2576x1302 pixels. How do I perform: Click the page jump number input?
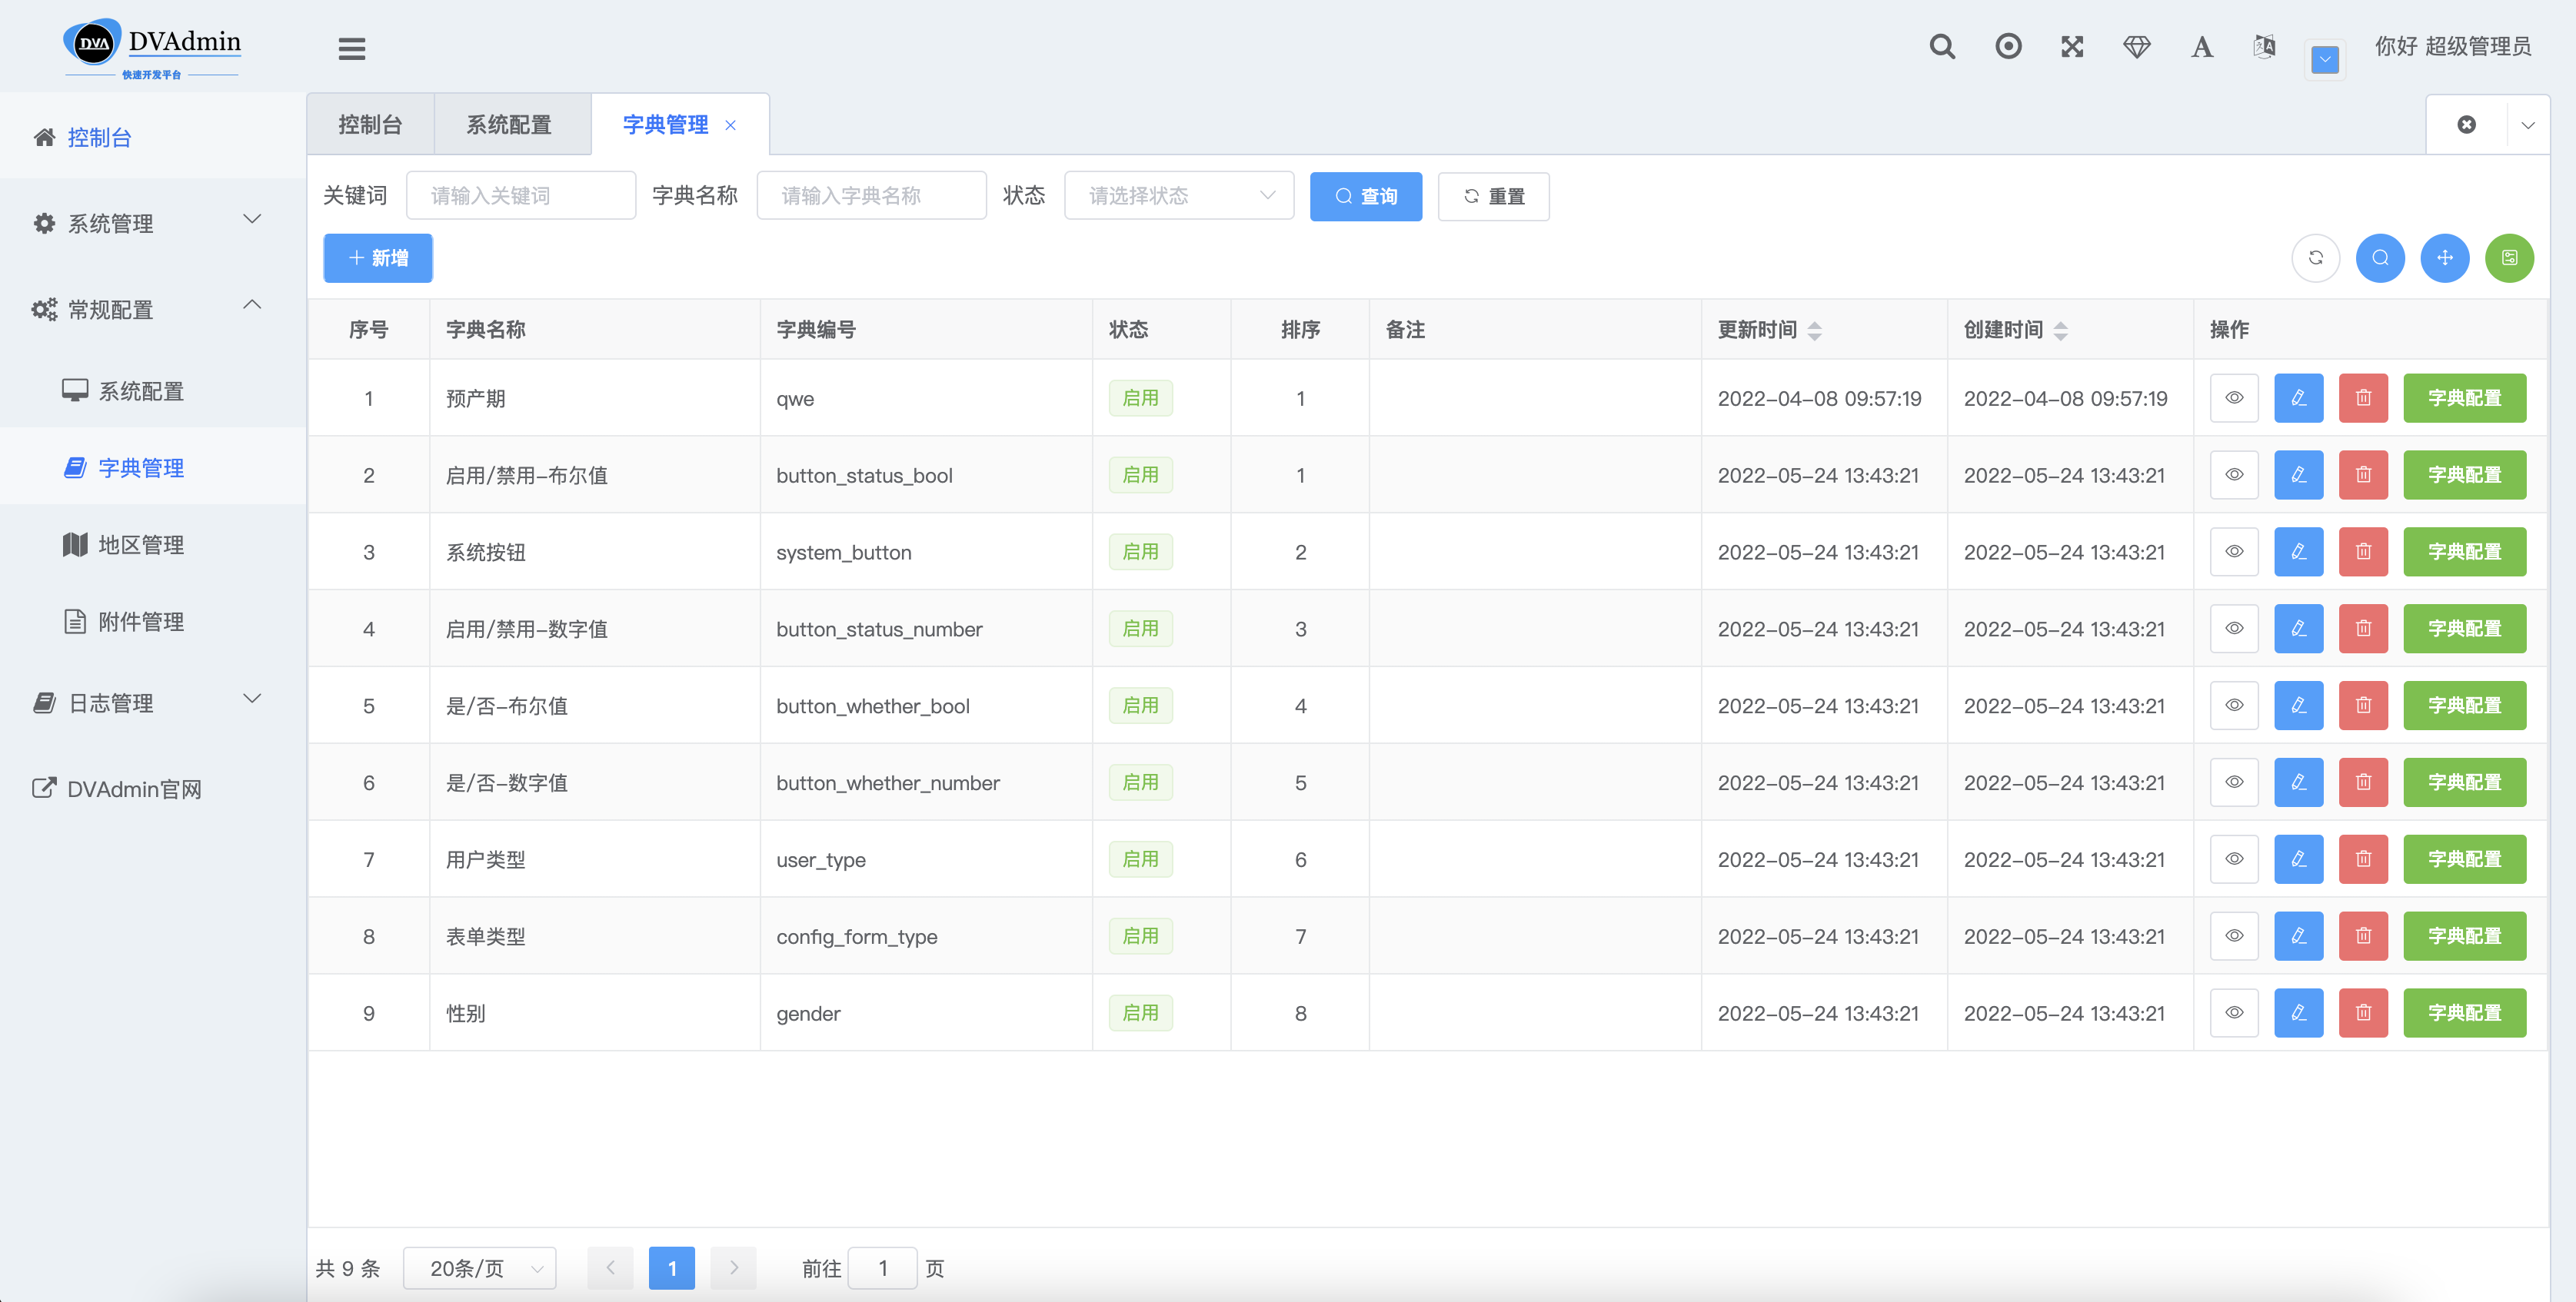point(882,1268)
